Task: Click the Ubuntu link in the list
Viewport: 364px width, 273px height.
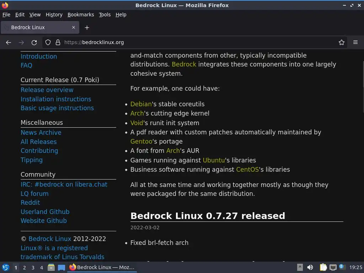Action: click(214, 160)
